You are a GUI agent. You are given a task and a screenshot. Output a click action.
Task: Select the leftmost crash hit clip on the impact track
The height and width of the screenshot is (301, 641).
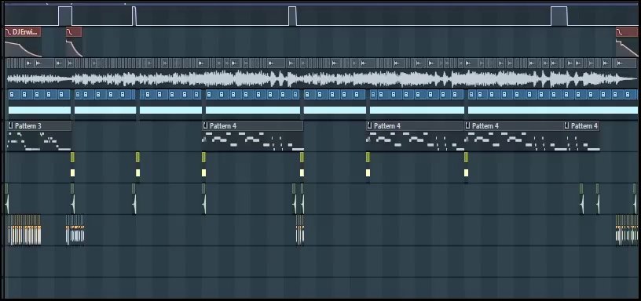[x=6, y=199]
